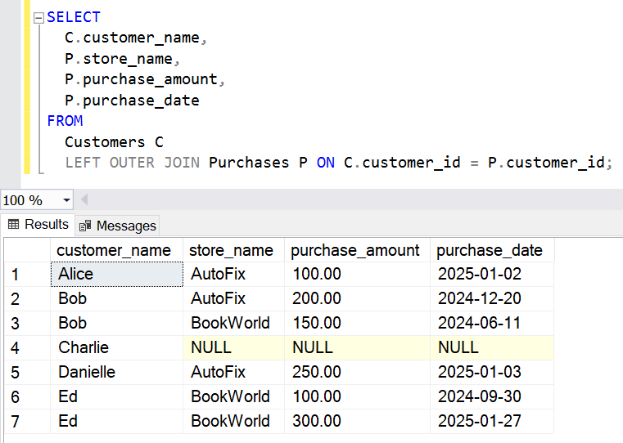Image resolution: width=623 pixels, height=443 pixels.
Task: Select the customer_name column header
Action: pyautogui.click(x=115, y=250)
